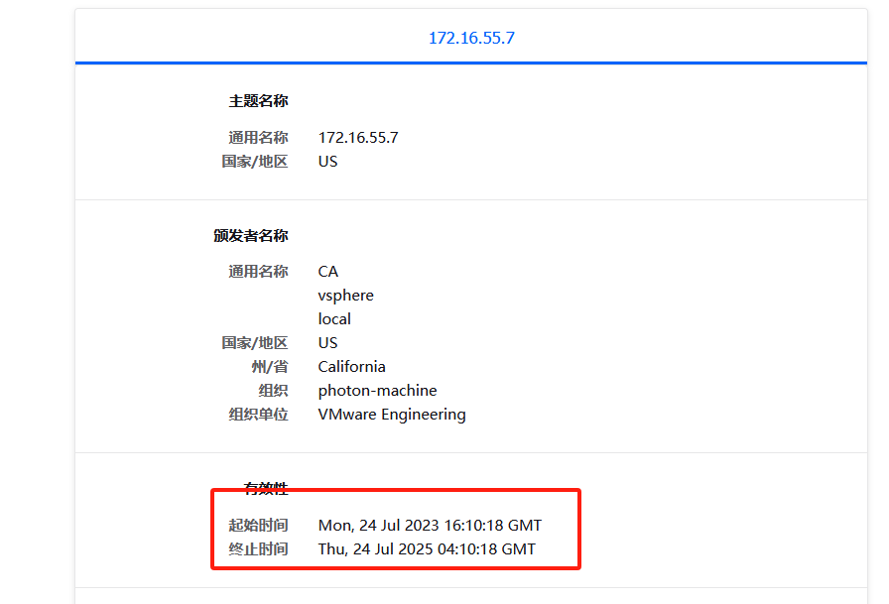Click the 州/省 label

270,367
